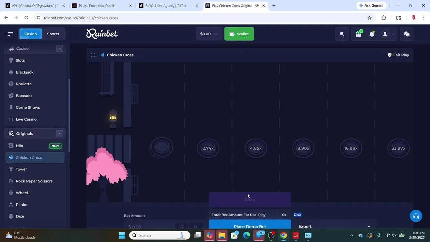Switch to the Sports tab

[x=53, y=34]
